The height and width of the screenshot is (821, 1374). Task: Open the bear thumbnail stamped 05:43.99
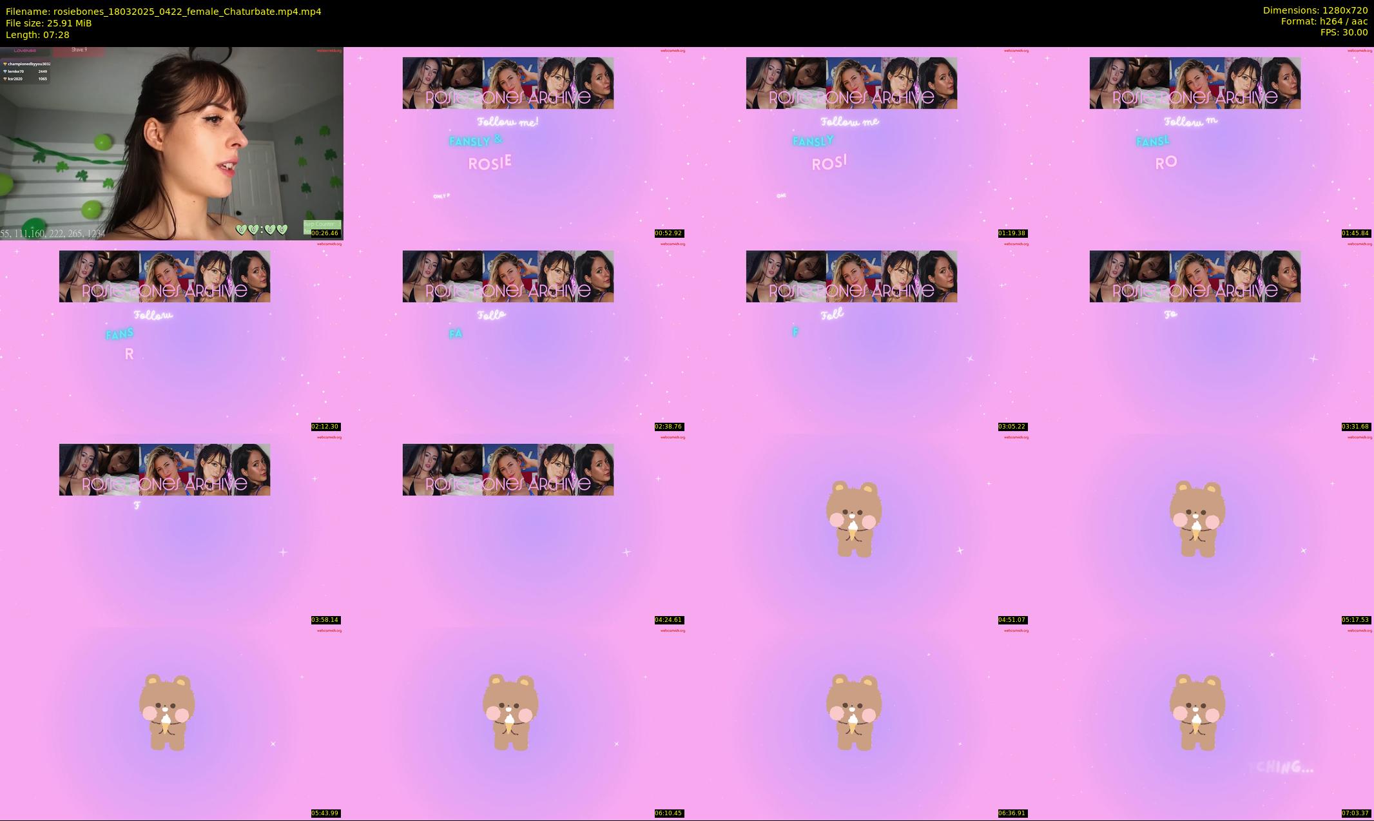pos(171,723)
